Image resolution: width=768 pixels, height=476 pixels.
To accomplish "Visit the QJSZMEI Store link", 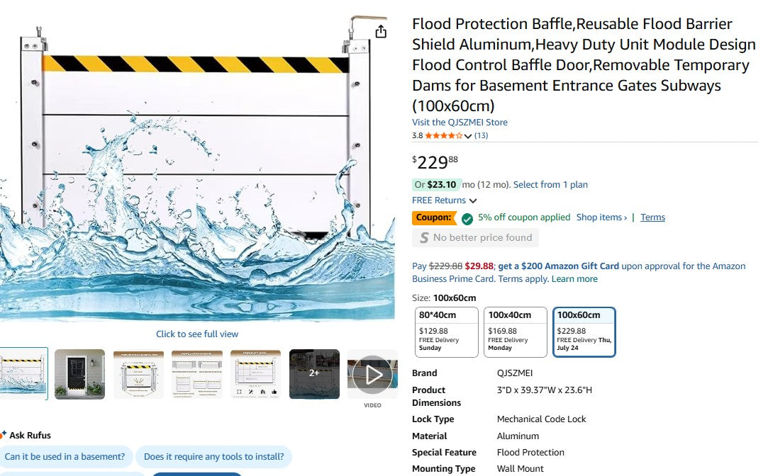I will coord(460,122).
